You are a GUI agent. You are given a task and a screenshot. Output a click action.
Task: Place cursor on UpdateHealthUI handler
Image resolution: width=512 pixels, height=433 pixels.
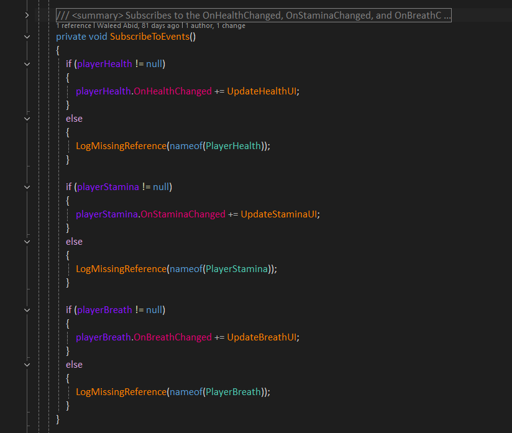point(263,91)
